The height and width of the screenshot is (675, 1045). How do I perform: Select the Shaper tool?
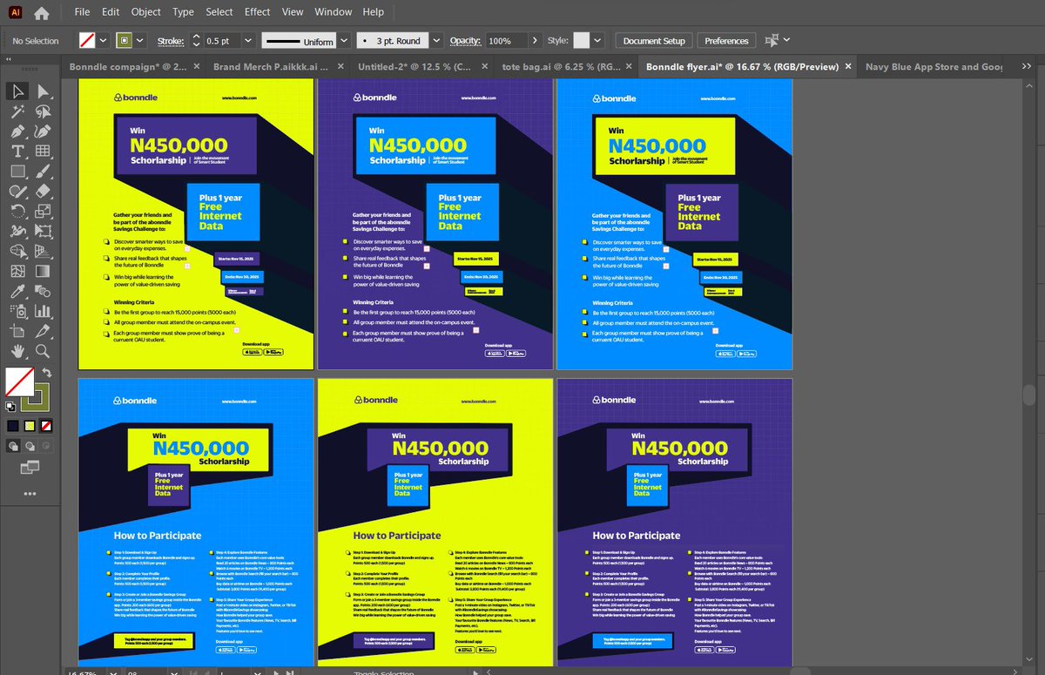(x=17, y=192)
